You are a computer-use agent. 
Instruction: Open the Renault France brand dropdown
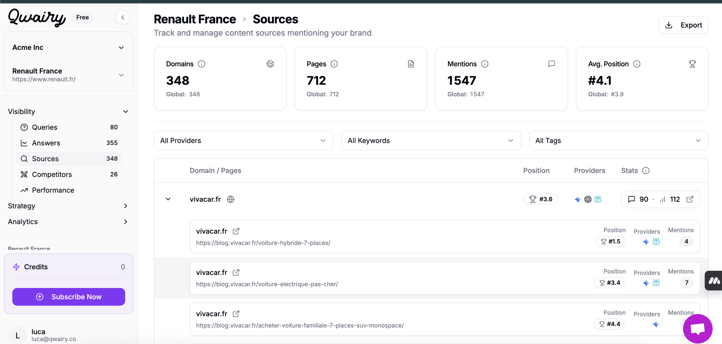[x=69, y=75]
